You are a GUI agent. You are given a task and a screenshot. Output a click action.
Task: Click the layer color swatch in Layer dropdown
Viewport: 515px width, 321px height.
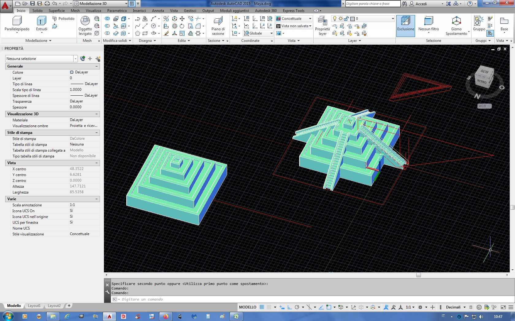pyautogui.click(x=353, y=19)
